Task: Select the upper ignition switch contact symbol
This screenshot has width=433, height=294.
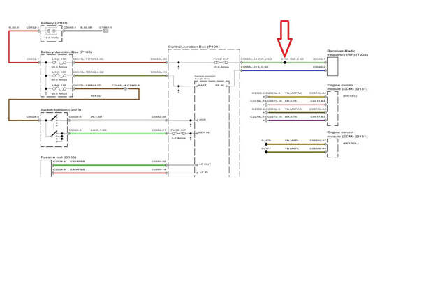Action: pyautogui.click(x=54, y=119)
